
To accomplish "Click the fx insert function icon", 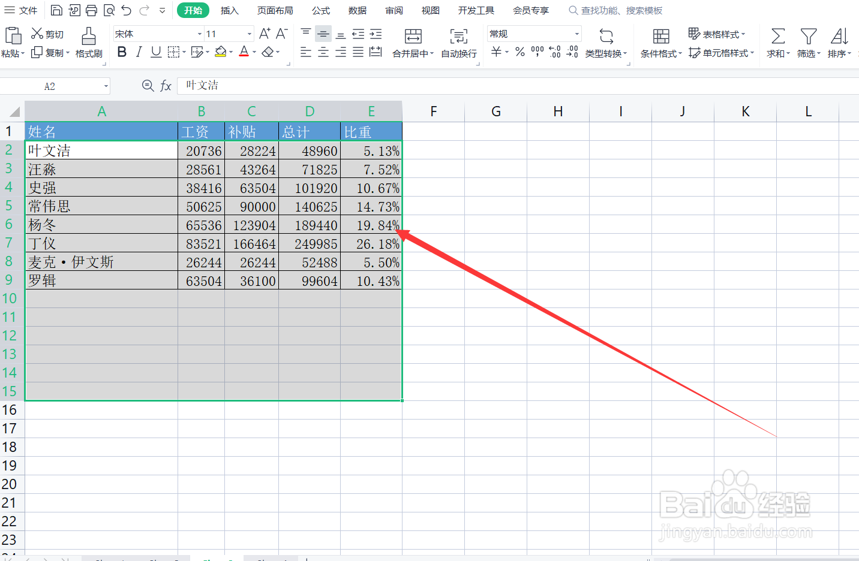I will tap(166, 86).
